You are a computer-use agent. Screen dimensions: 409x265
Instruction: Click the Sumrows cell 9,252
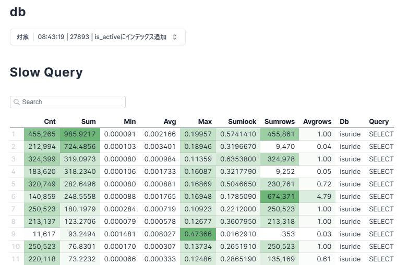tap(280, 172)
